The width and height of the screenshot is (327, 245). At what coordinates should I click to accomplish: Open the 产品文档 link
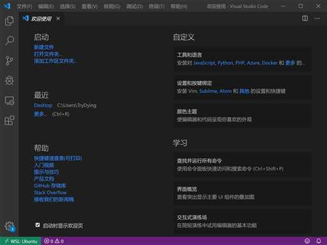[44, 179]
